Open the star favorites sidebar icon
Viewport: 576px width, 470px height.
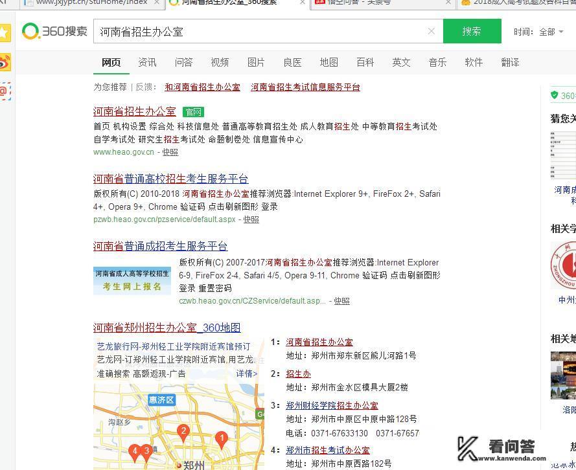click(5, 34)
